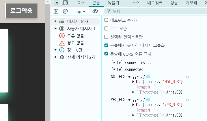The width and height of the screenshot is (207, 121).
Task: Enable the 네트워크 숨기기 checkbox
Action: tap(106, 20)
